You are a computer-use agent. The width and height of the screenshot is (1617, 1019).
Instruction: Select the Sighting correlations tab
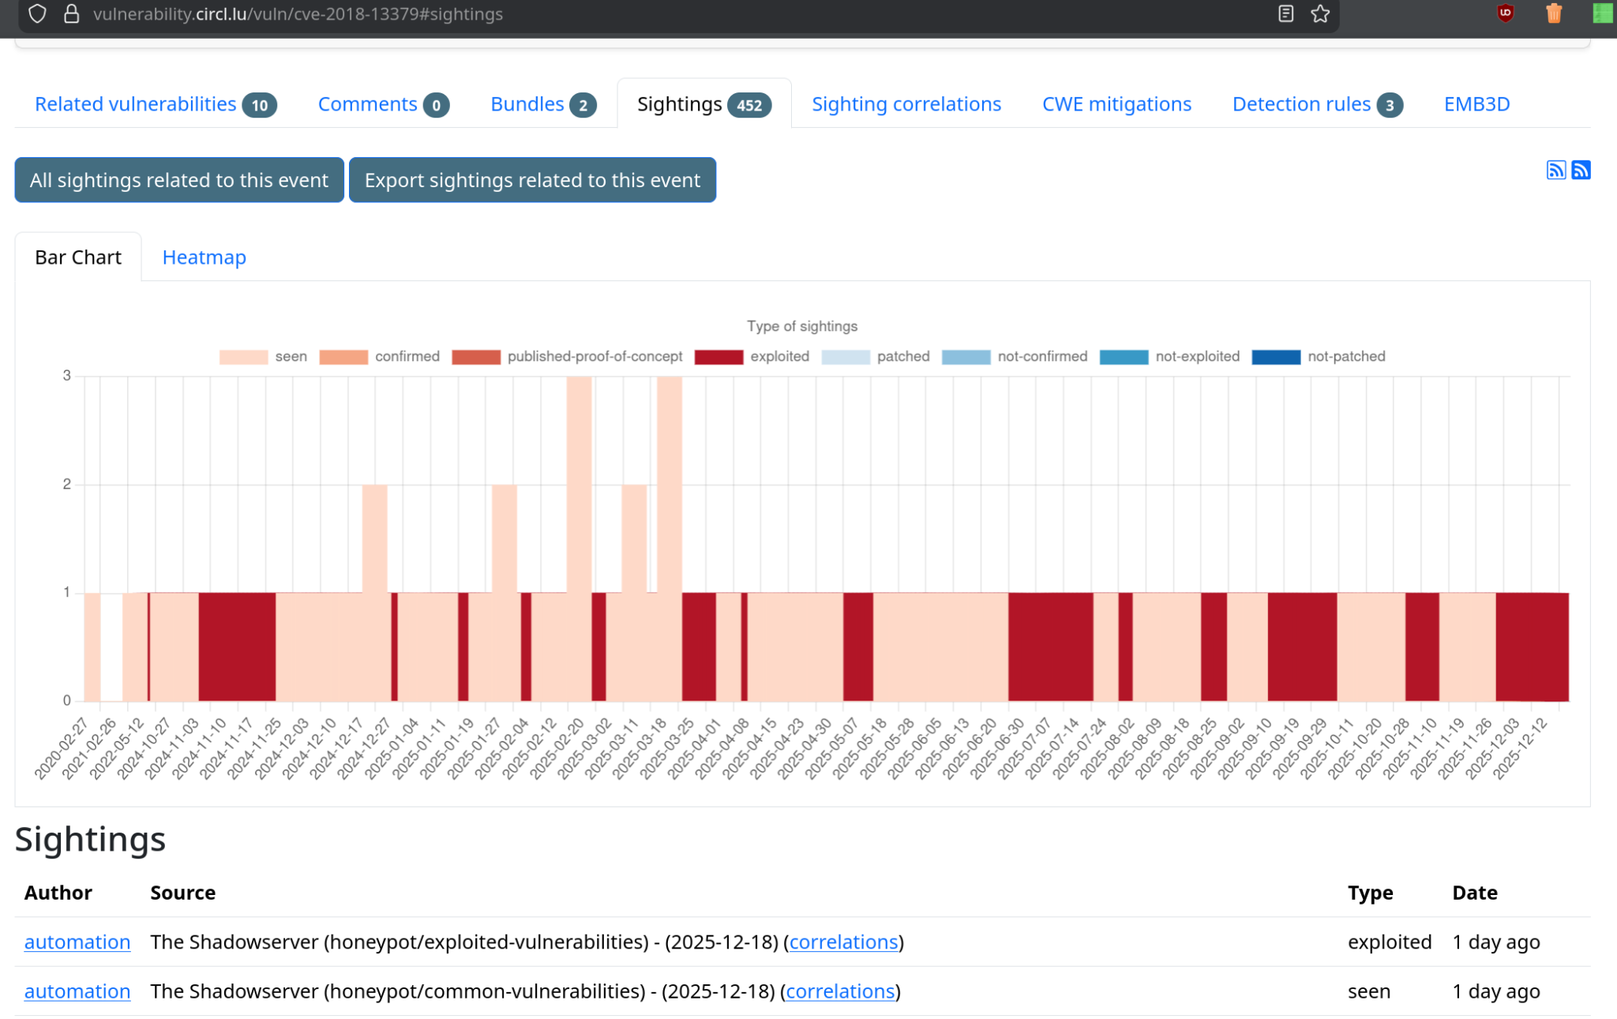[x=906, y=104]
